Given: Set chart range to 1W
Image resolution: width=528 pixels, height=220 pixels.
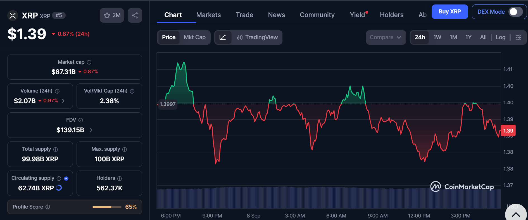Looking at the screenshot, I should click(x=437, y=37).
